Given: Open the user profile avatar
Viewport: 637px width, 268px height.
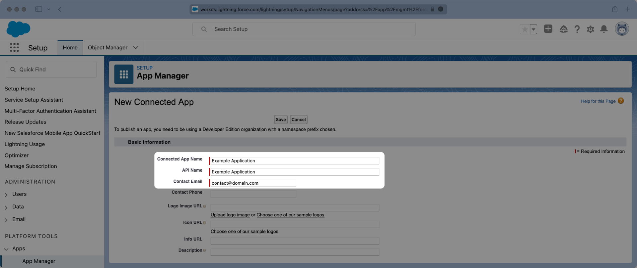Looking at the screenshot, I should [621, 29].
